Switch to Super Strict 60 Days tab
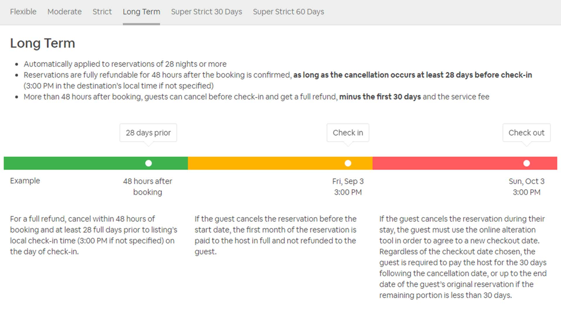 pyautogui.click(x=288, y=12)
